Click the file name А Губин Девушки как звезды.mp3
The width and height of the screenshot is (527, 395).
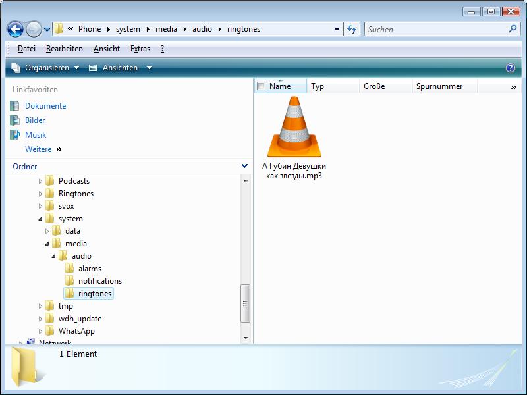click(294, 171)
